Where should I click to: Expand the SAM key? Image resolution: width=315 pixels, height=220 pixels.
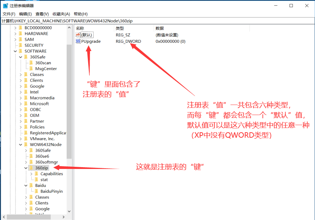point(15,40)
